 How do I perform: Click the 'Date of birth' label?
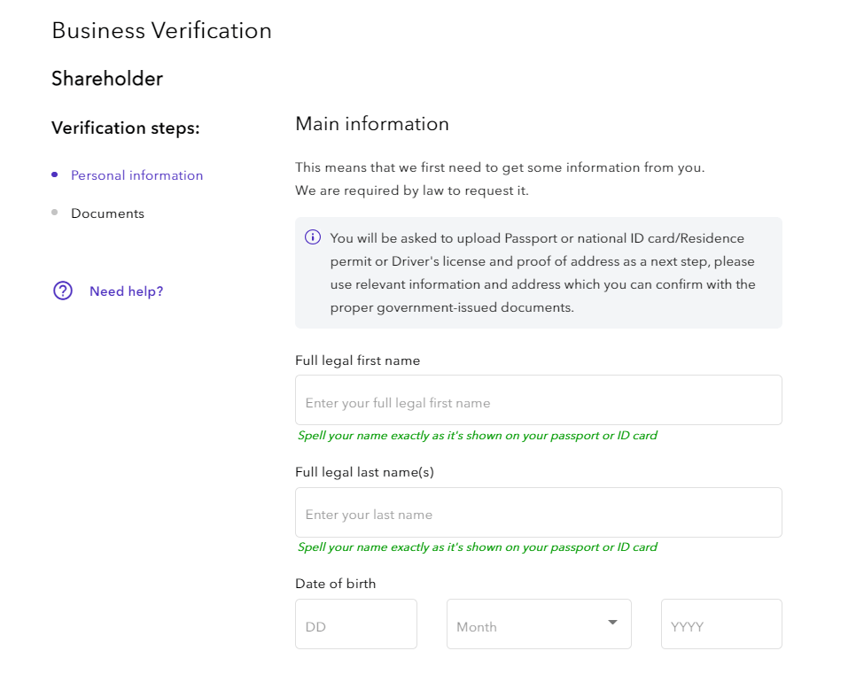coord(335,584)
